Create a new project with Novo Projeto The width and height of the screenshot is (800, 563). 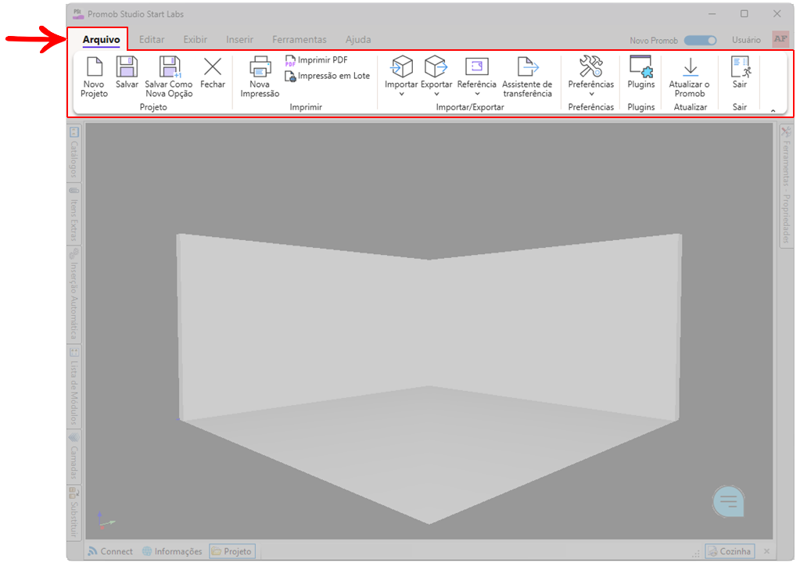tap(95, 77)
